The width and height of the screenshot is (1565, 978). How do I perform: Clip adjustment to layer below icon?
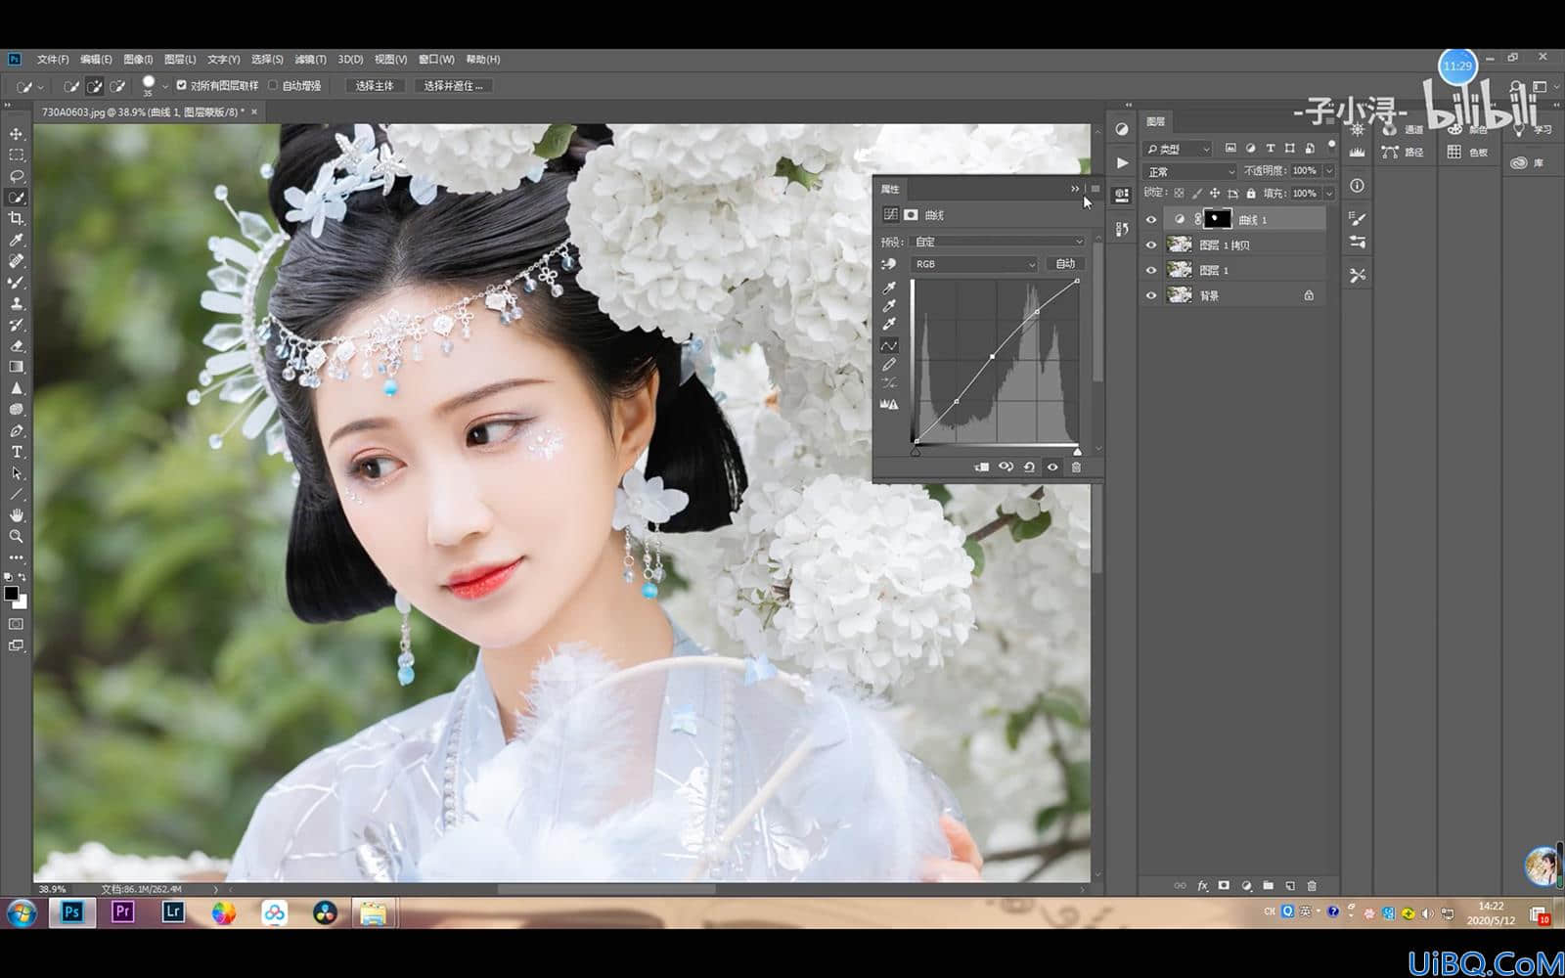click(x=982, y=467)
